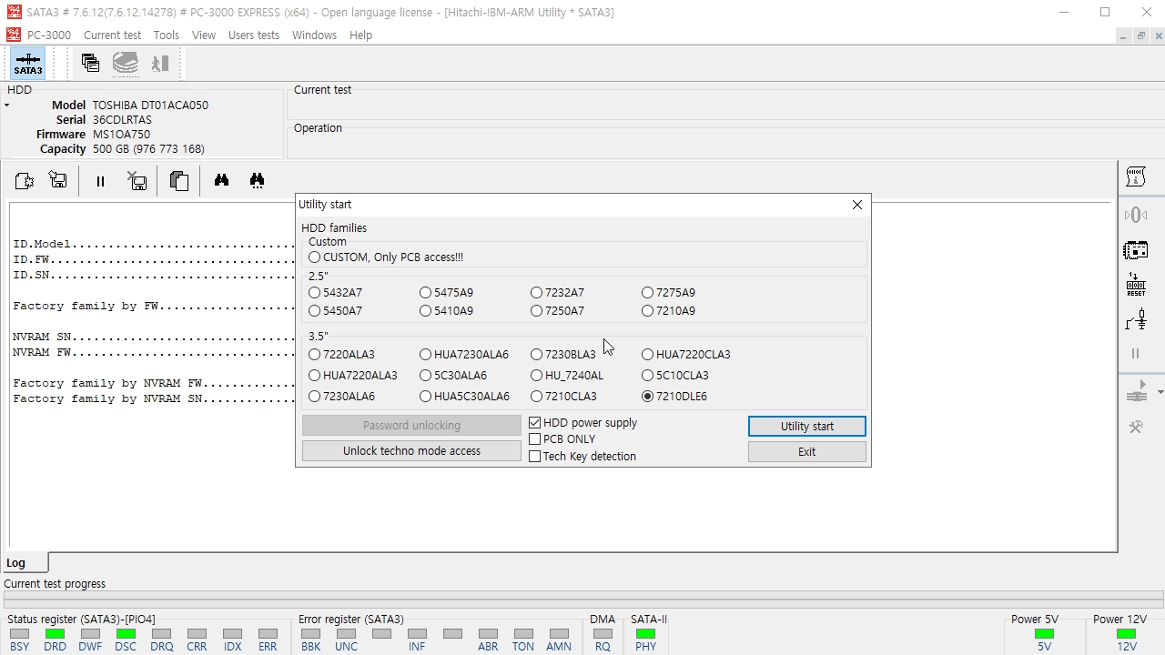
Task: Click the SATA-II PHY indicator light
Action: click(x=645, y=634)
